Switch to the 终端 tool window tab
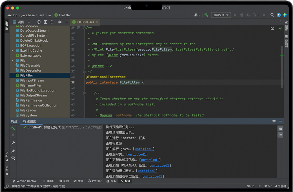The width and height of the screenshot is (293, 192). pyautogui.click(x=78, y=181)
